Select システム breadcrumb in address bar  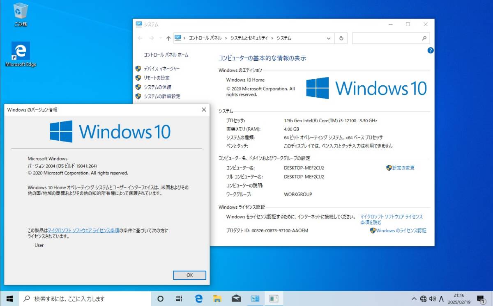tap(283, 38)
